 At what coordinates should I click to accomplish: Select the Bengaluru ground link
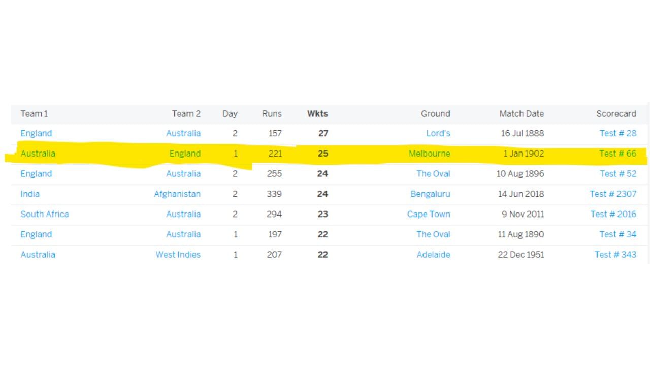click(430, 194)
